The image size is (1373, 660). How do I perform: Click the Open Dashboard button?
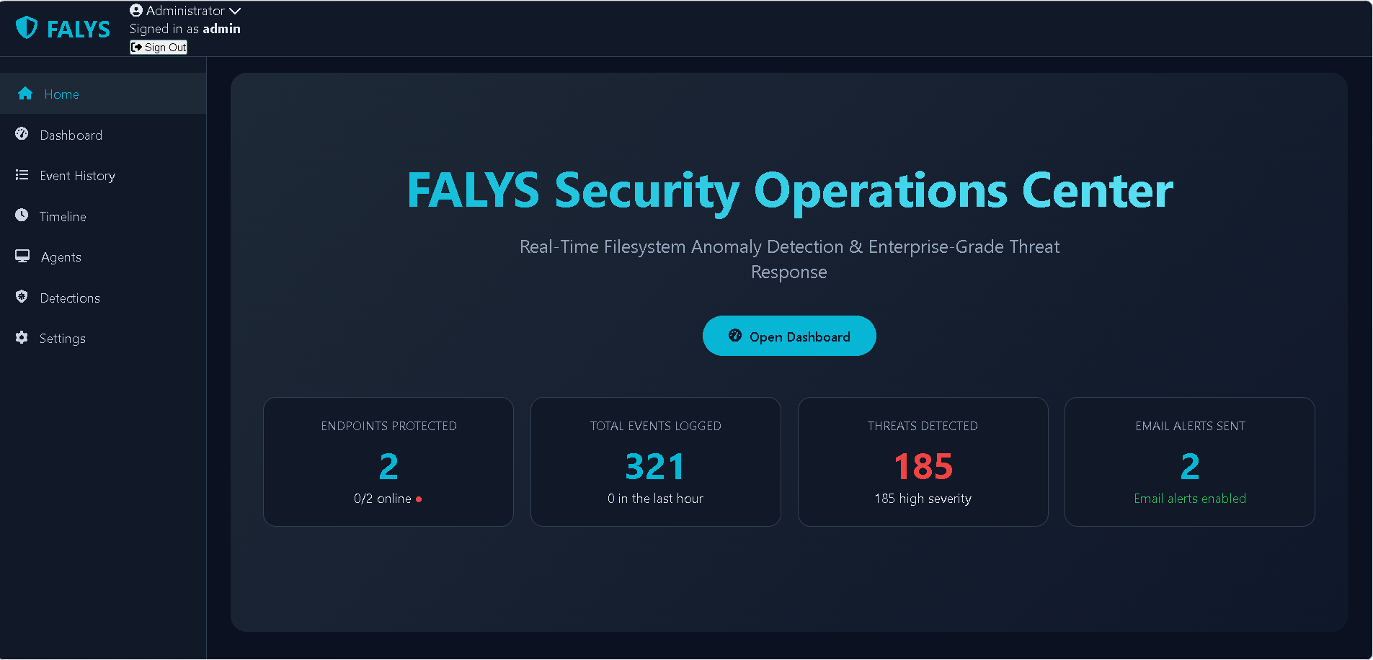pos(789,336)
